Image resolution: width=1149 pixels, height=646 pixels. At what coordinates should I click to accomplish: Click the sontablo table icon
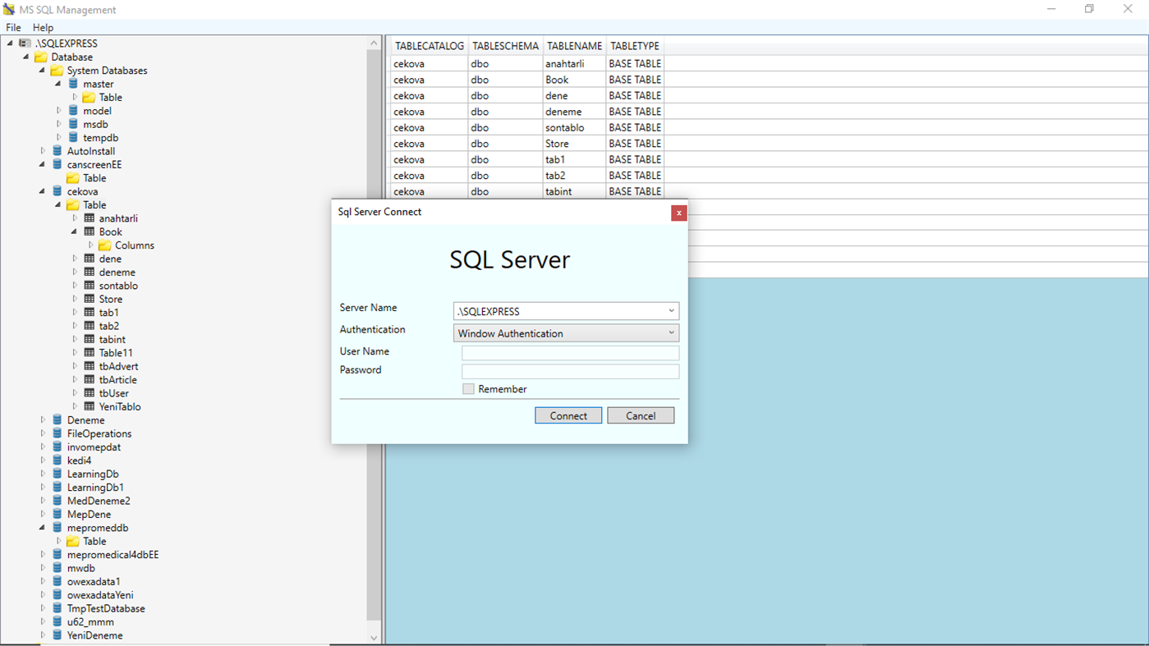coord(90,286)
